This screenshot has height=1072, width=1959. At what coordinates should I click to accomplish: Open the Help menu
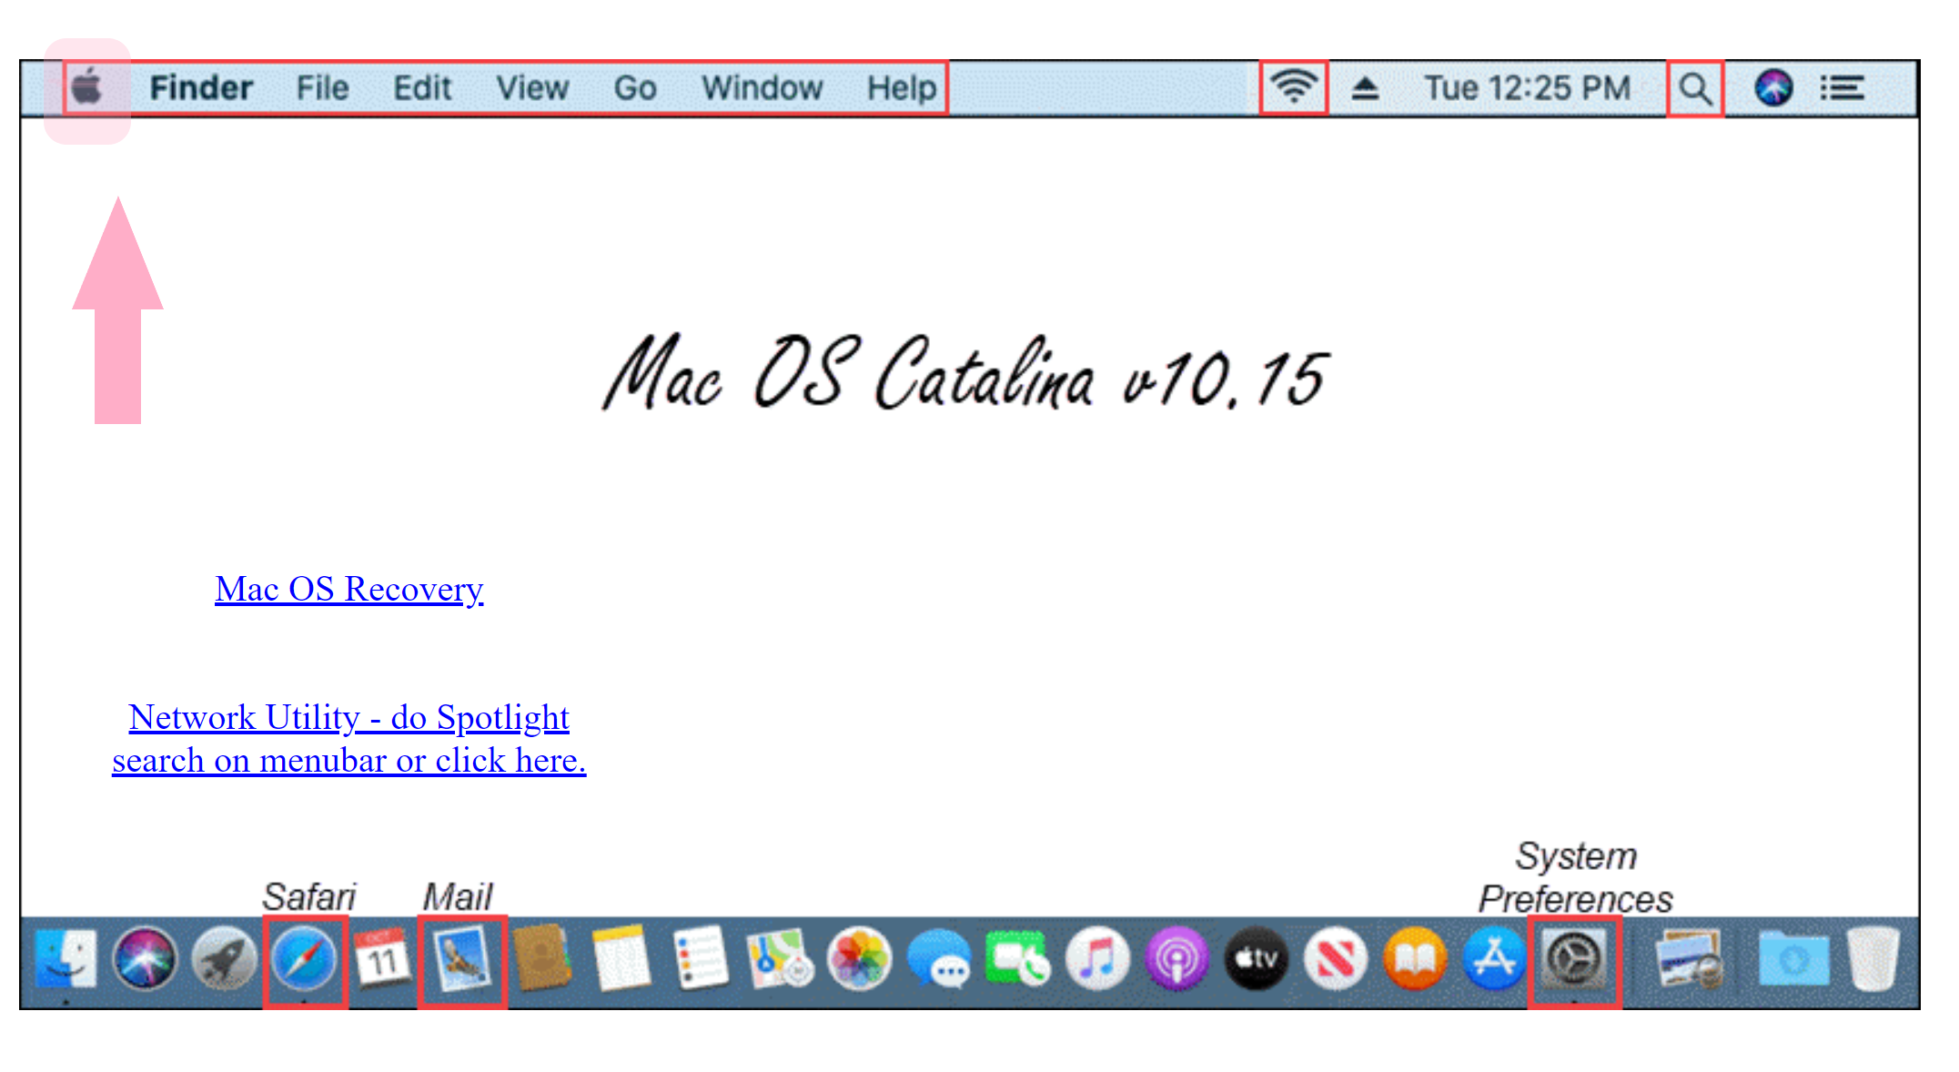click(x=902, y=88)
